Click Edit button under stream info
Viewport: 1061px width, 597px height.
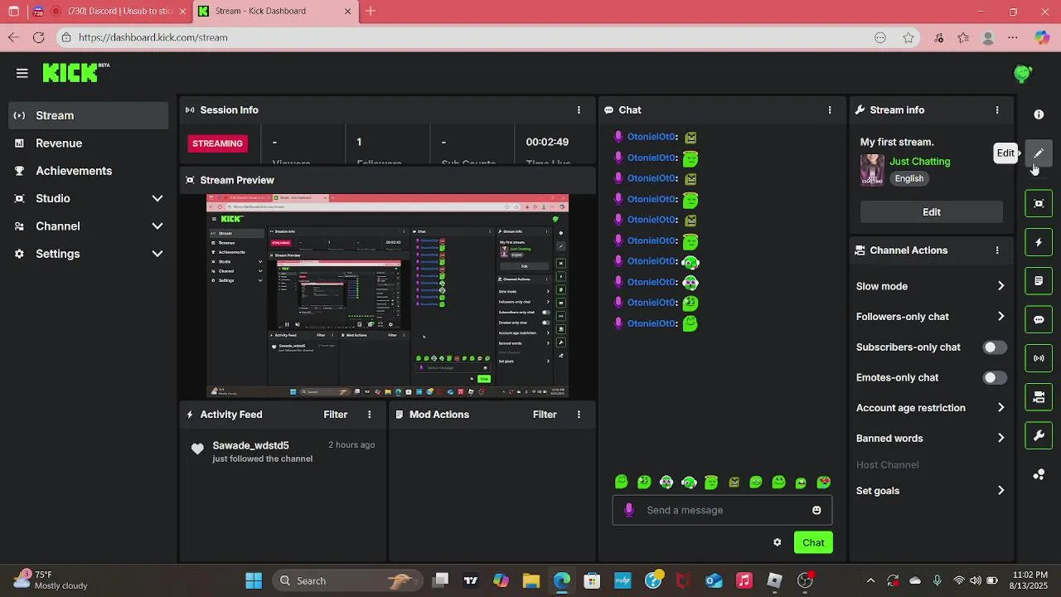932,212
